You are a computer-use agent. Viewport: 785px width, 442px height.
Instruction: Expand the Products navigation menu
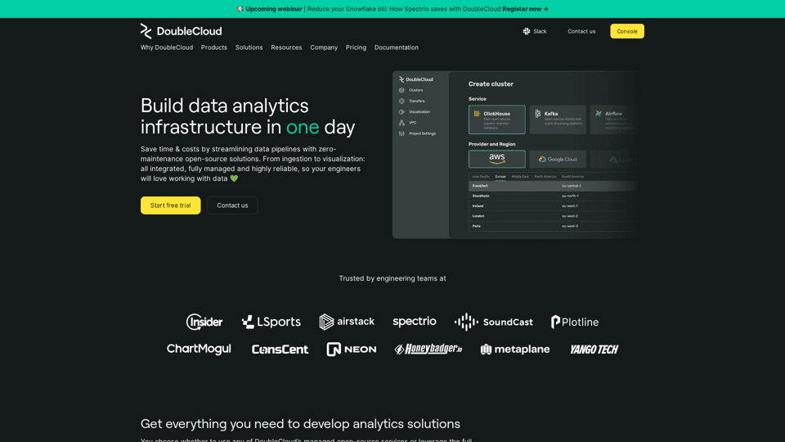213,47
